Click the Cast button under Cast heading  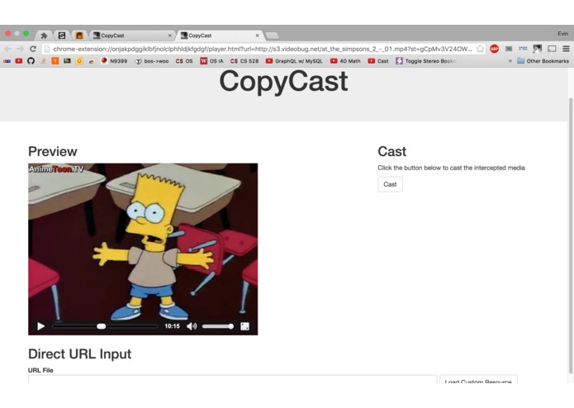[x=390, y=184]
